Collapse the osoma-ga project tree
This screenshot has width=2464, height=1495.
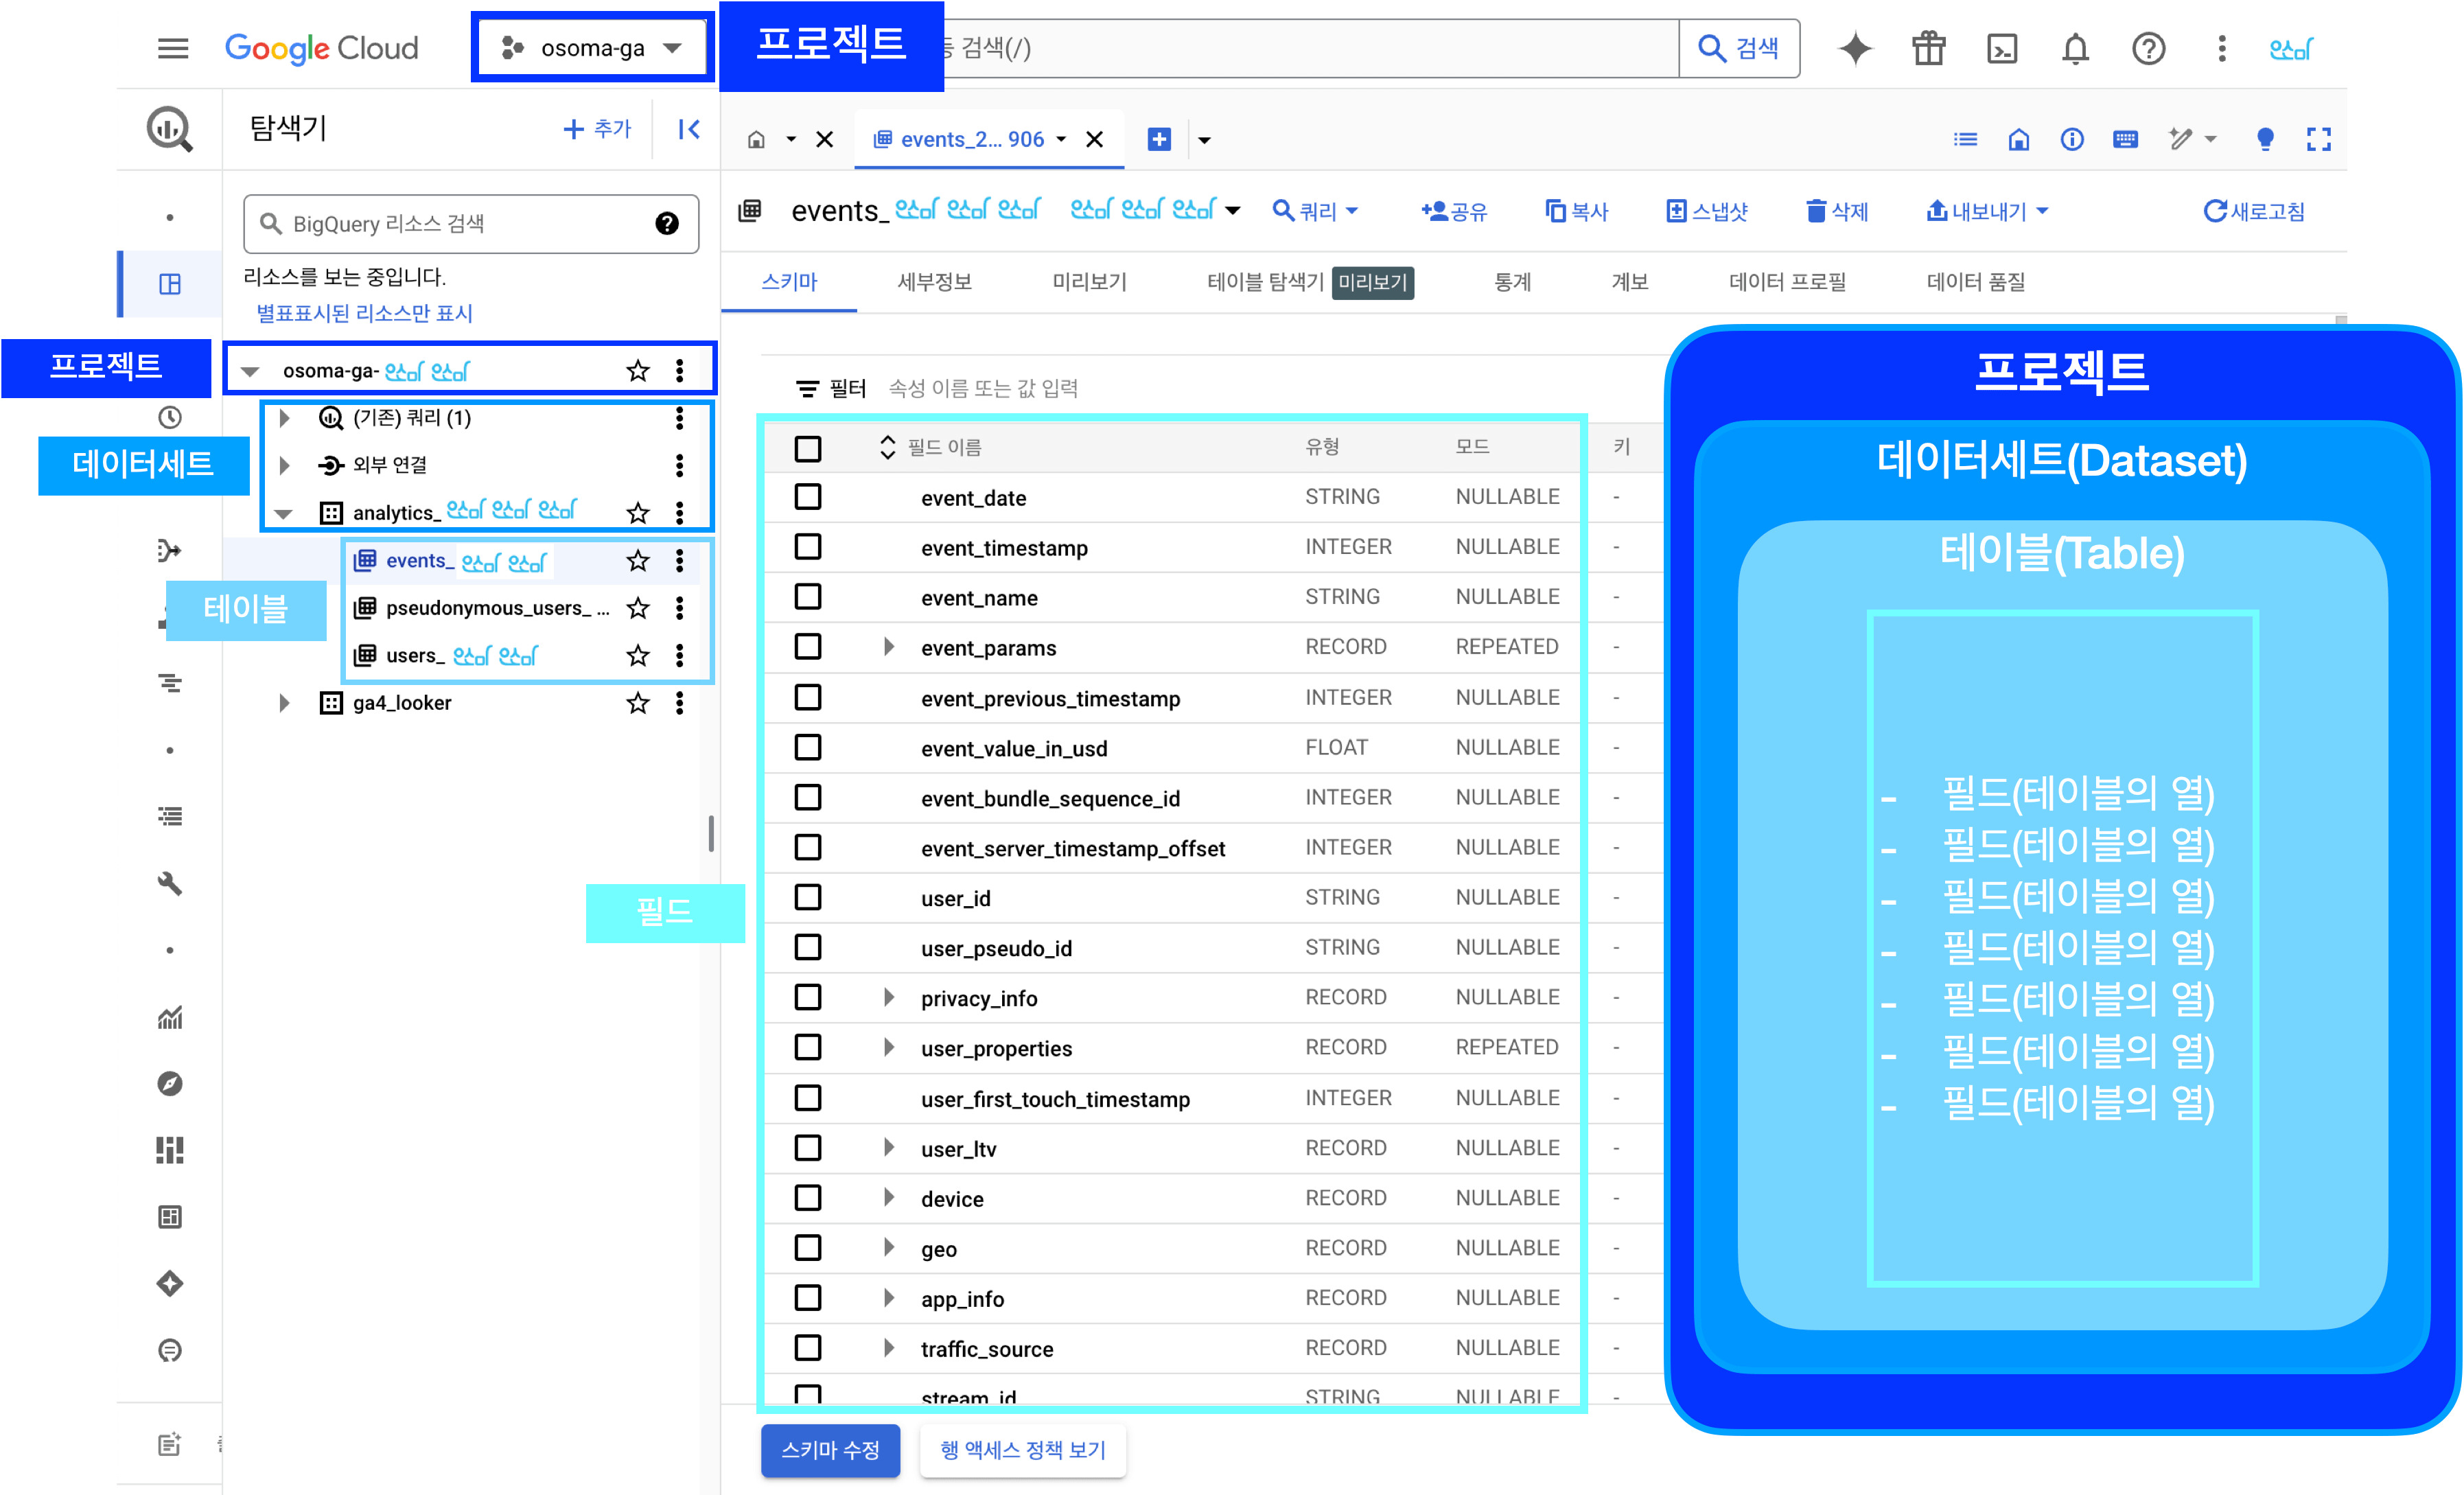[x=251, y=371]
